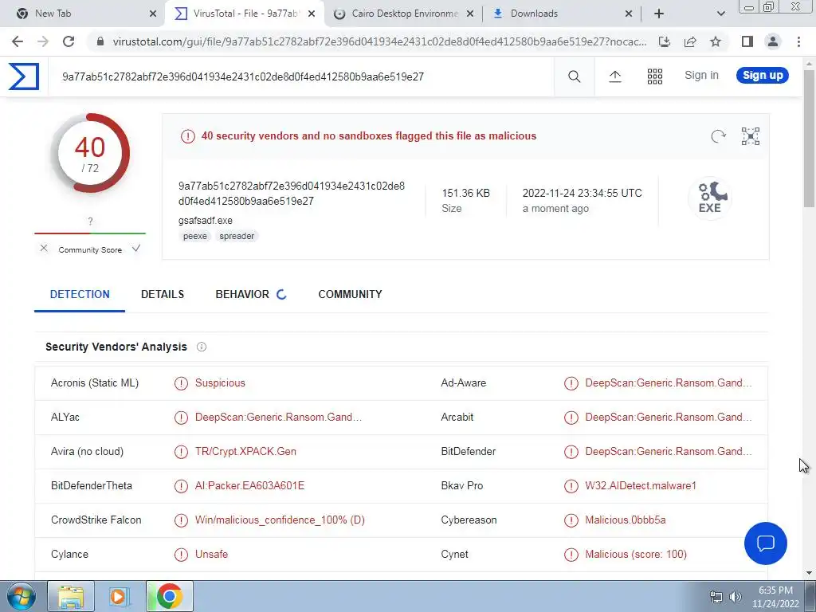Click the peexe tag
Viewport: 816px width, 612px height.
coord(195,236)
